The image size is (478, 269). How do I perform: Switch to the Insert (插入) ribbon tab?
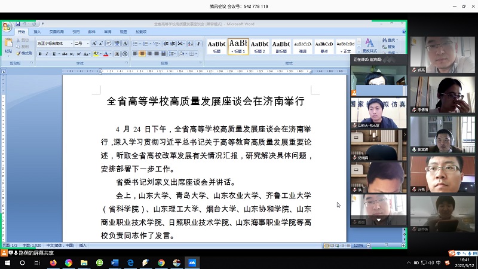(37, 32)
